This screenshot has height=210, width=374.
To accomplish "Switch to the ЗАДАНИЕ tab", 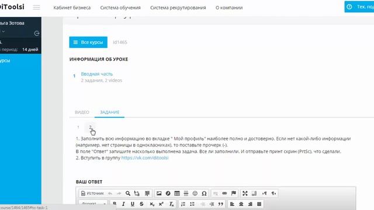I will click(109, 112).
